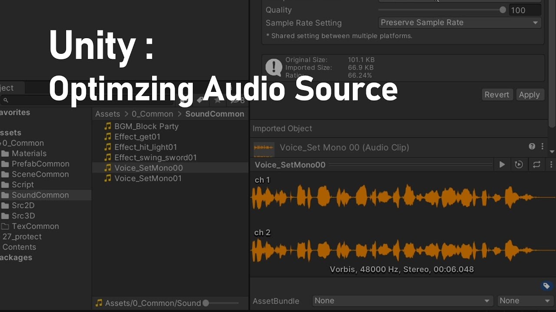Go to 0_Common in the breadcrumb path
Image resolution: width=556 pixels, height=312 pixels.
[x=152, y=114]
